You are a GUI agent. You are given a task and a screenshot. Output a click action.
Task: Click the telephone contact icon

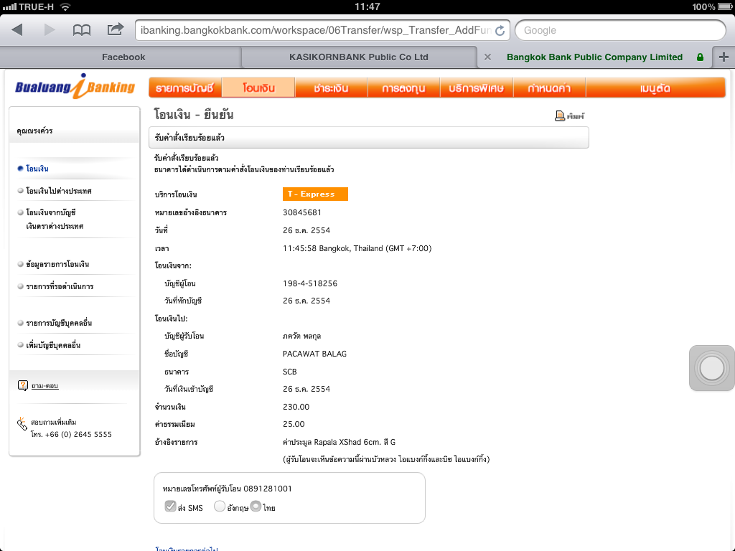pos(22,423)
